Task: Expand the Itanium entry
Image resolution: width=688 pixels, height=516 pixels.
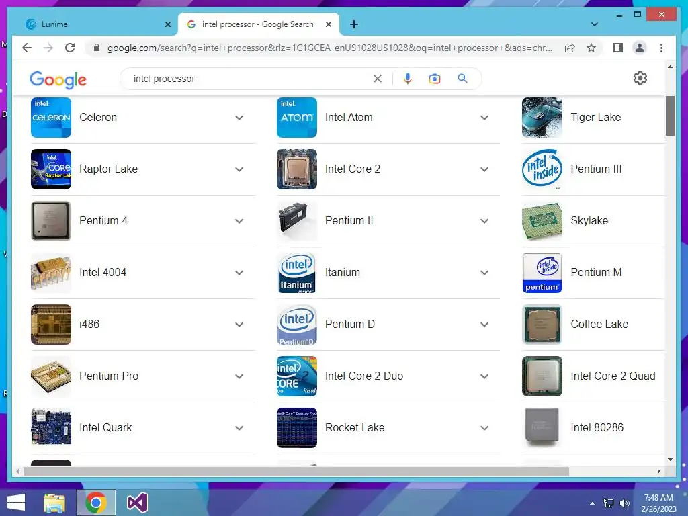Action: coord(484,273)
